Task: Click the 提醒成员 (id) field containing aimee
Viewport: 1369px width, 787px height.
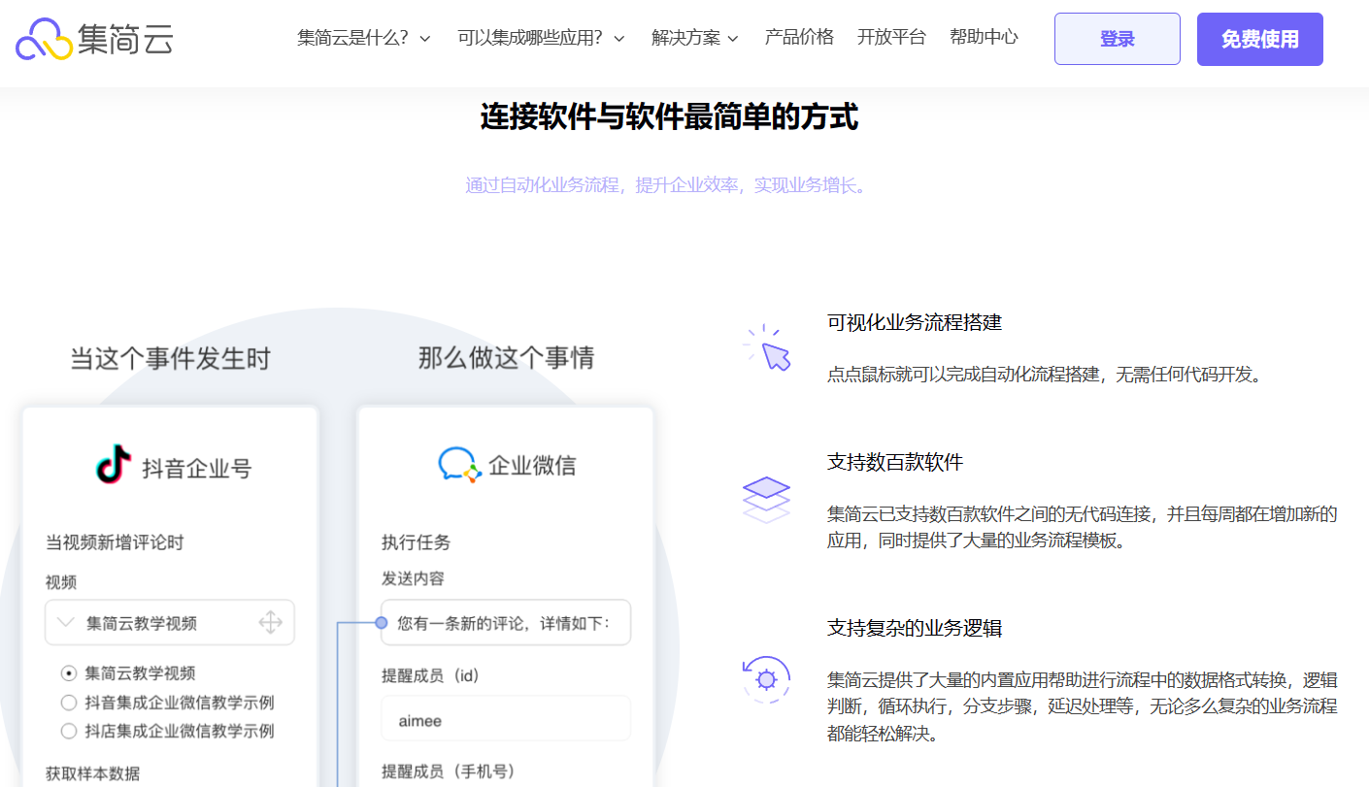Action: pyautogui.click(x=505, y=721)
